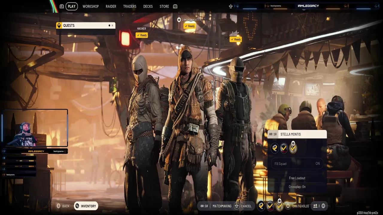Click the controller icon beside CANCEL

tap(237, 206)
